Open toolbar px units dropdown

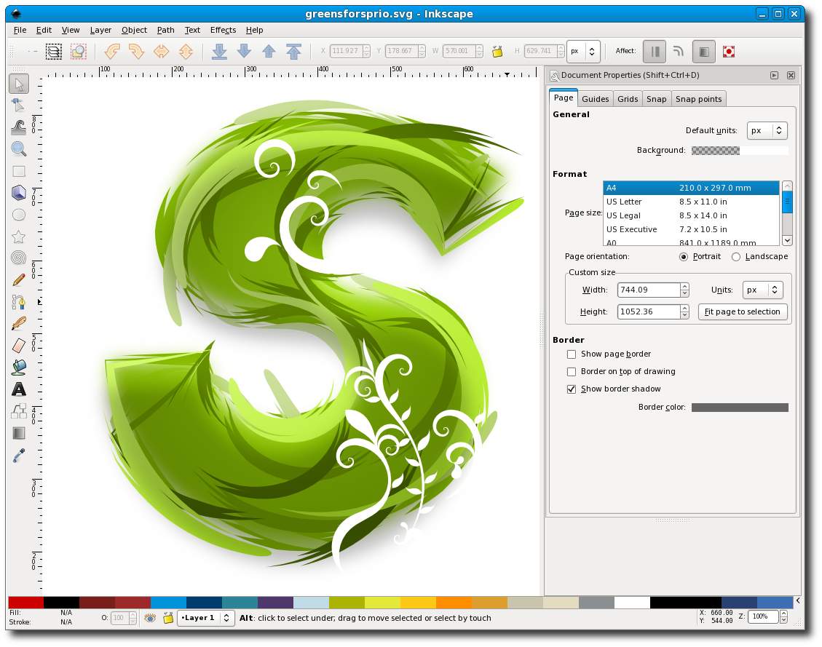tap(583, 52)
